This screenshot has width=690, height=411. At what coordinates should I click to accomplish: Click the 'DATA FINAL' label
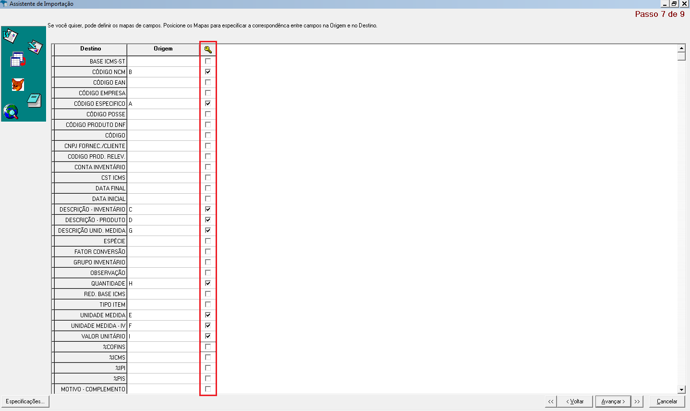coord(110,188)
